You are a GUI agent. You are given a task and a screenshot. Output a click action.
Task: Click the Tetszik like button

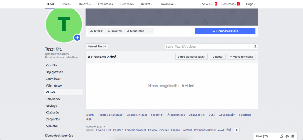pos(96,31)
